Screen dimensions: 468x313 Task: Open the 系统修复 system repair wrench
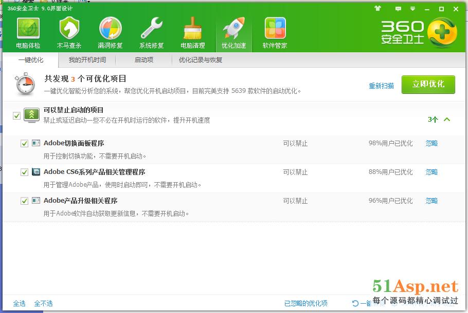[x=151, y=33]
